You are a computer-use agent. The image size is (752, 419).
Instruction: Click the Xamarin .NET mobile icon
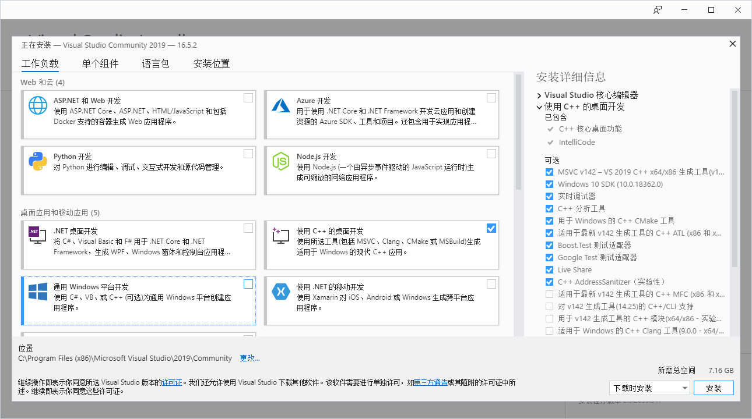[281, 292]
